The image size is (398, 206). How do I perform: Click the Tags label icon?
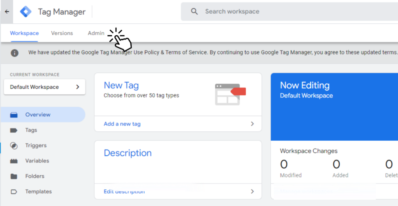14,130
